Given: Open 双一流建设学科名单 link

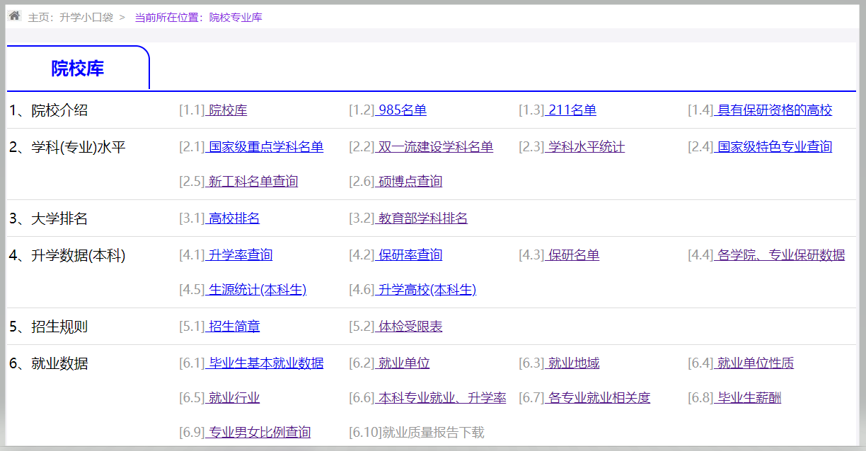Looking at the screenshot, I should tap(434, 147).
